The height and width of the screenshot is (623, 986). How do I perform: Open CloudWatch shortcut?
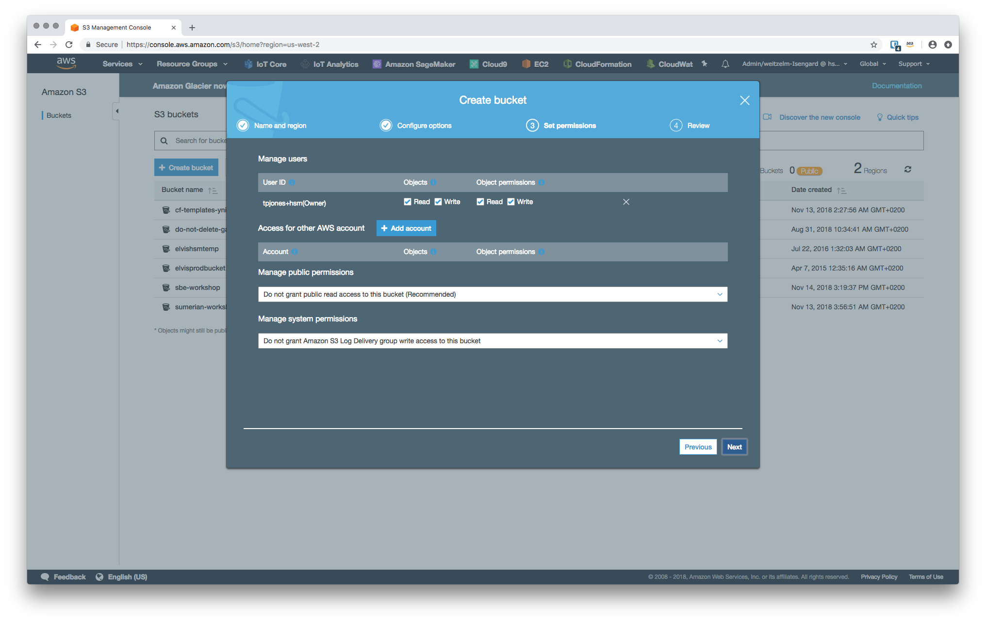[670, 64]
